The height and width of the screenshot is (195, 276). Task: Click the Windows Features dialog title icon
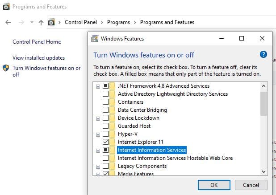[95, 39]
